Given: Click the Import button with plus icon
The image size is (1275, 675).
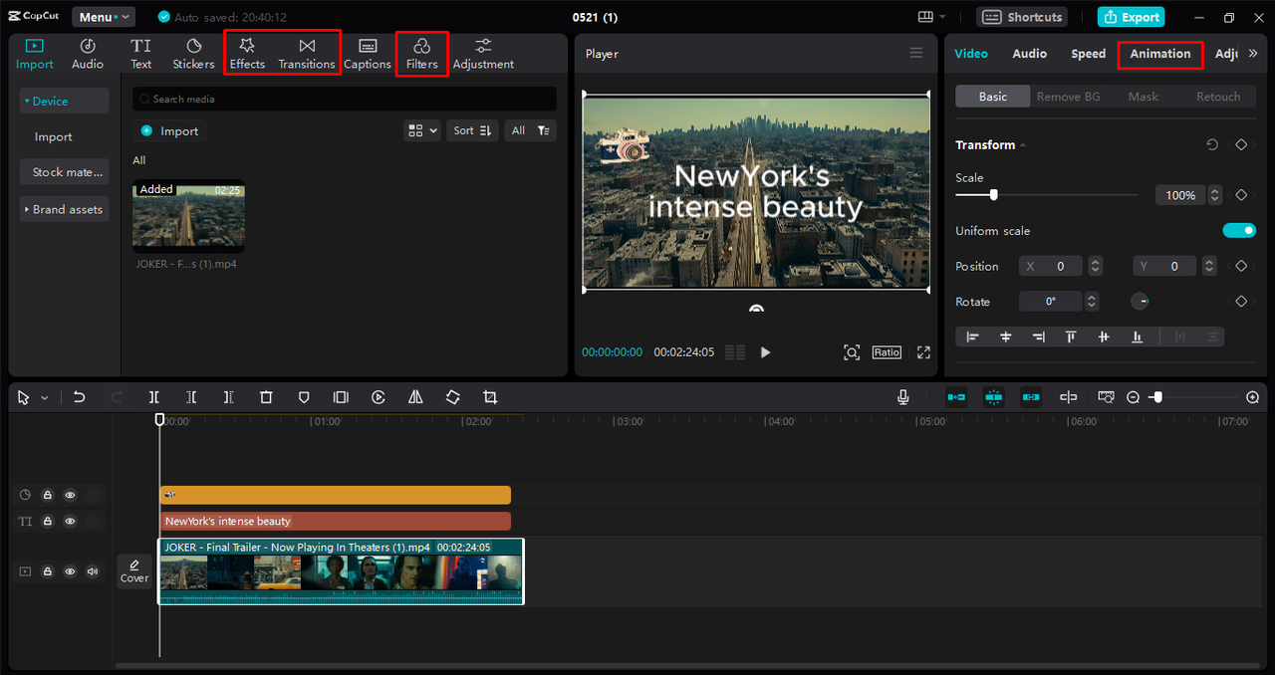Looking at the screenshot, I should [x=169, y=130].
